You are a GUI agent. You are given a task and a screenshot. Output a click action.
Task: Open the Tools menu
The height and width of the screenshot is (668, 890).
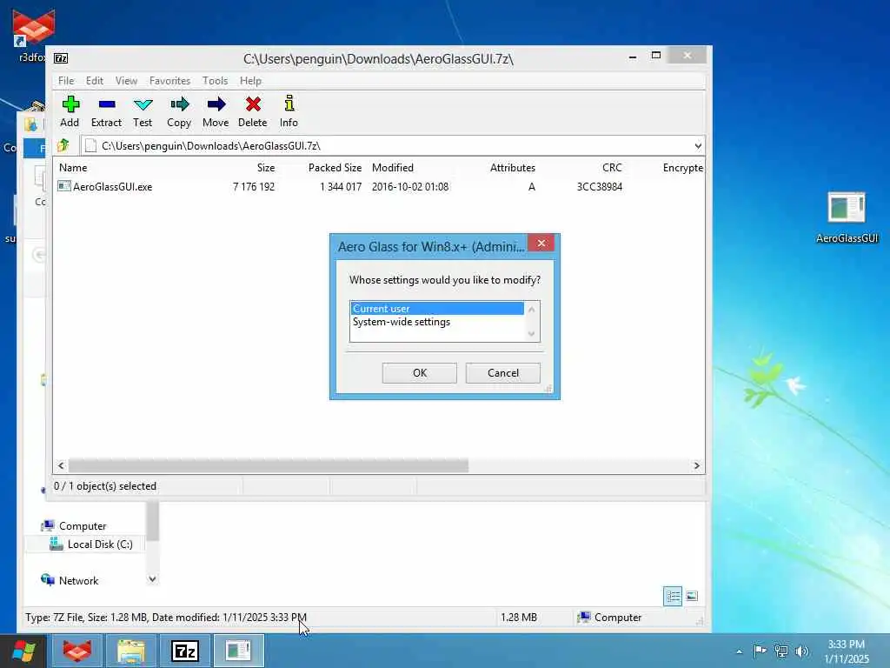(x=215, y=81)
